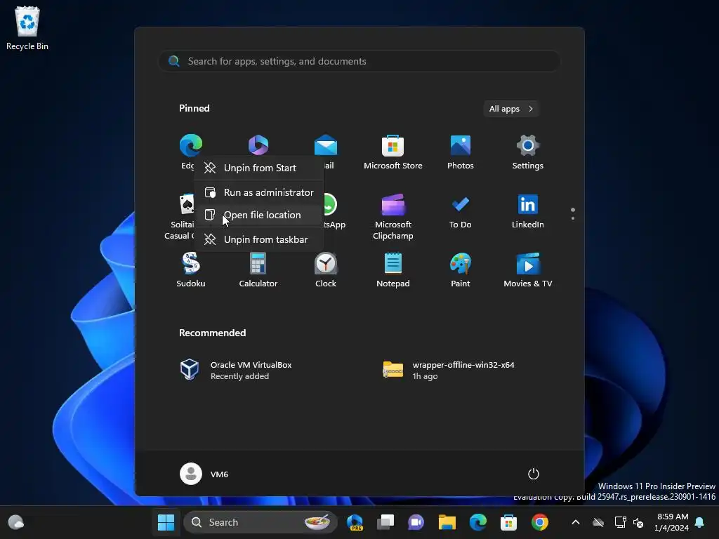Open the notification bell in system tray
Image resolution: width=719 pixels, height=539 pixels.
coord(699,522)
